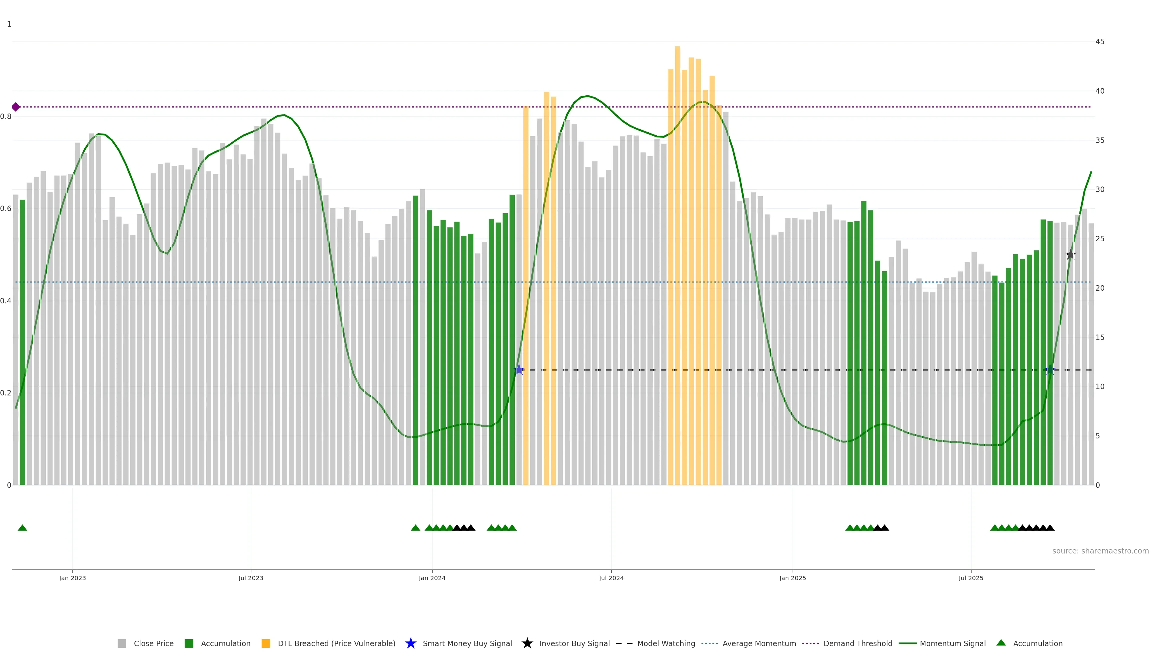Click the green triangle Accumulation legend icon
1164x654 pixels.
pos(1001,643)
